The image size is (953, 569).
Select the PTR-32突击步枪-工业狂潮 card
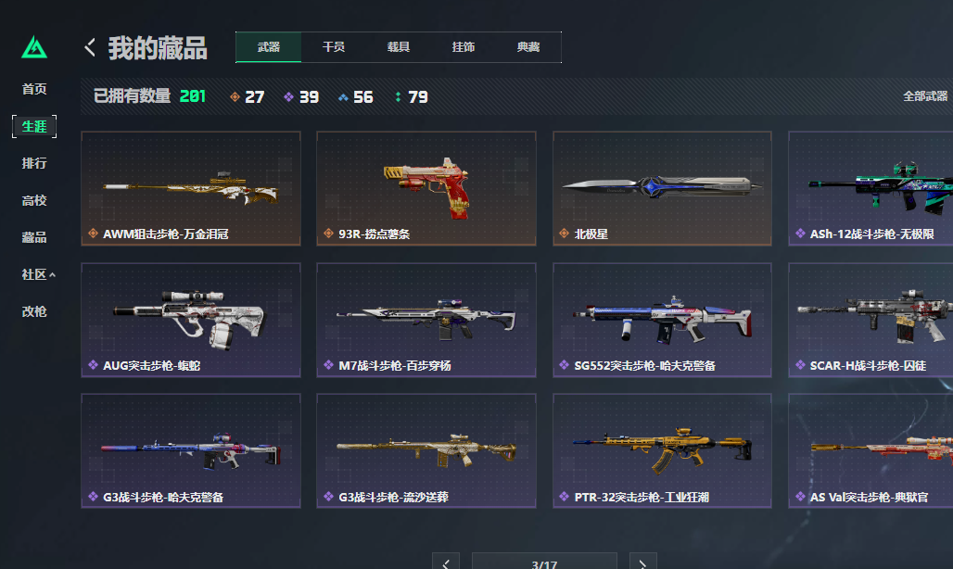coord(662,450)
